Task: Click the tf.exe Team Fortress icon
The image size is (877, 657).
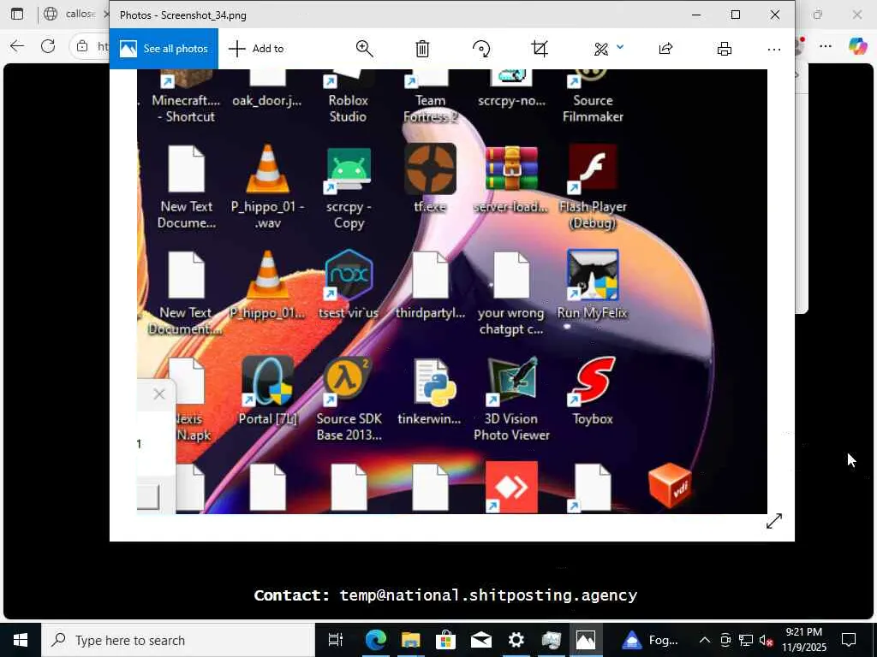Action: click(430, 169)
